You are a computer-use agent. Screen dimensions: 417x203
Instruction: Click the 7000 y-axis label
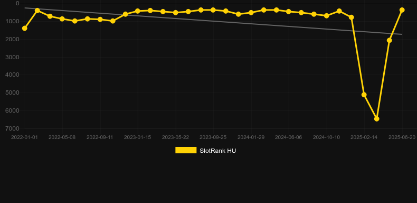[x=12, y=128]
